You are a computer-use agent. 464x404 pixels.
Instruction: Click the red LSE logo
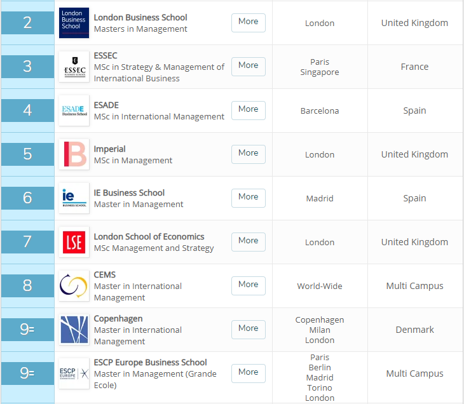click(74, 242)
